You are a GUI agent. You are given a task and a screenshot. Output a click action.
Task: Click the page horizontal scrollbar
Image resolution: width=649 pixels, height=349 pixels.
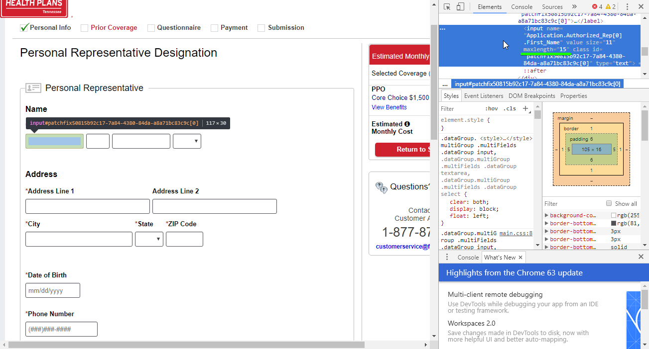(186, 345)
